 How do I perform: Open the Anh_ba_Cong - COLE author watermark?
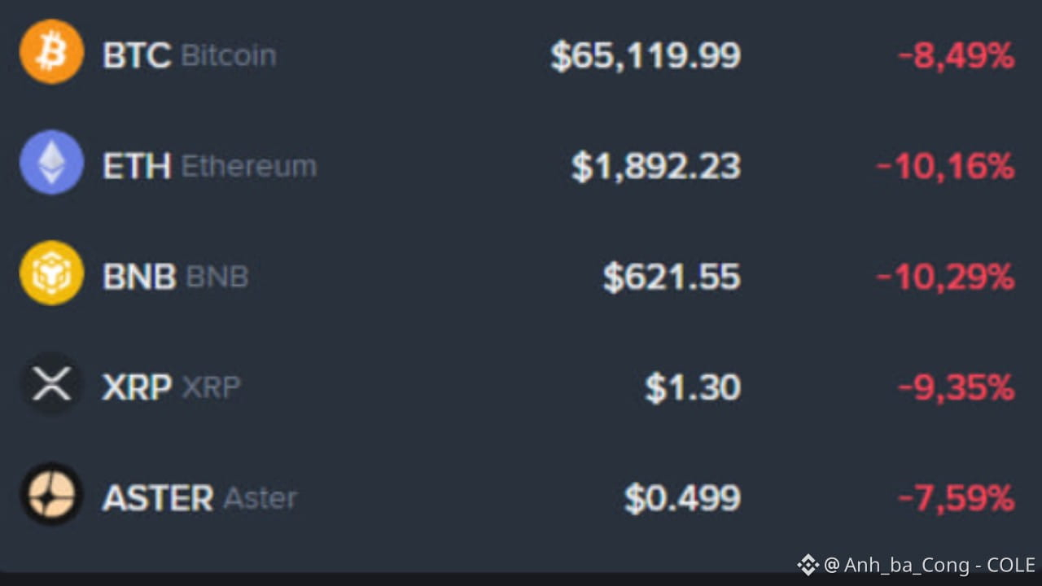click(x=929, y=565)
